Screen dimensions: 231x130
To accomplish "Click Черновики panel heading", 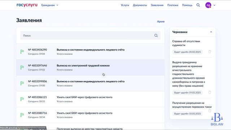I will (180, 32).
